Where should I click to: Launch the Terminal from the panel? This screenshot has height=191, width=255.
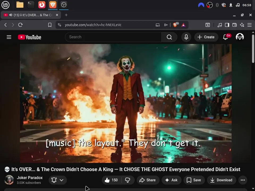pyautogui.click(x=31, y=5)
